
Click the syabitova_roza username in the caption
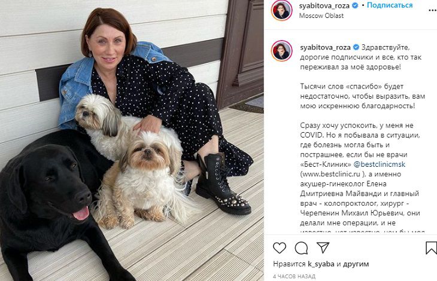click(x=325, y=48)
